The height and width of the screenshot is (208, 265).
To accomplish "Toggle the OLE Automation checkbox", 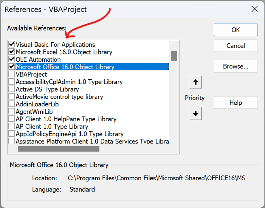I will (11, 59).
